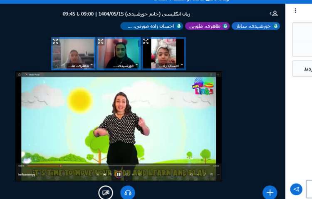Seek on the Media Player progress bar
The height and width of the screenshot is (199, 312).
(119, 166)
